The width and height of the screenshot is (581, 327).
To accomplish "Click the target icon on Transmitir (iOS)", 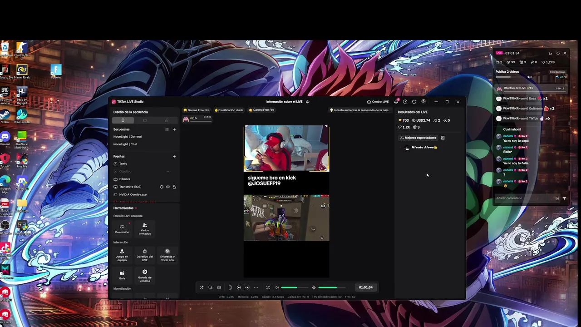I will [161, 187].
